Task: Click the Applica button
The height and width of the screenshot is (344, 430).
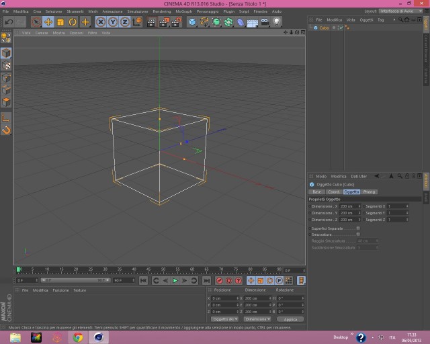Action: 290,319
